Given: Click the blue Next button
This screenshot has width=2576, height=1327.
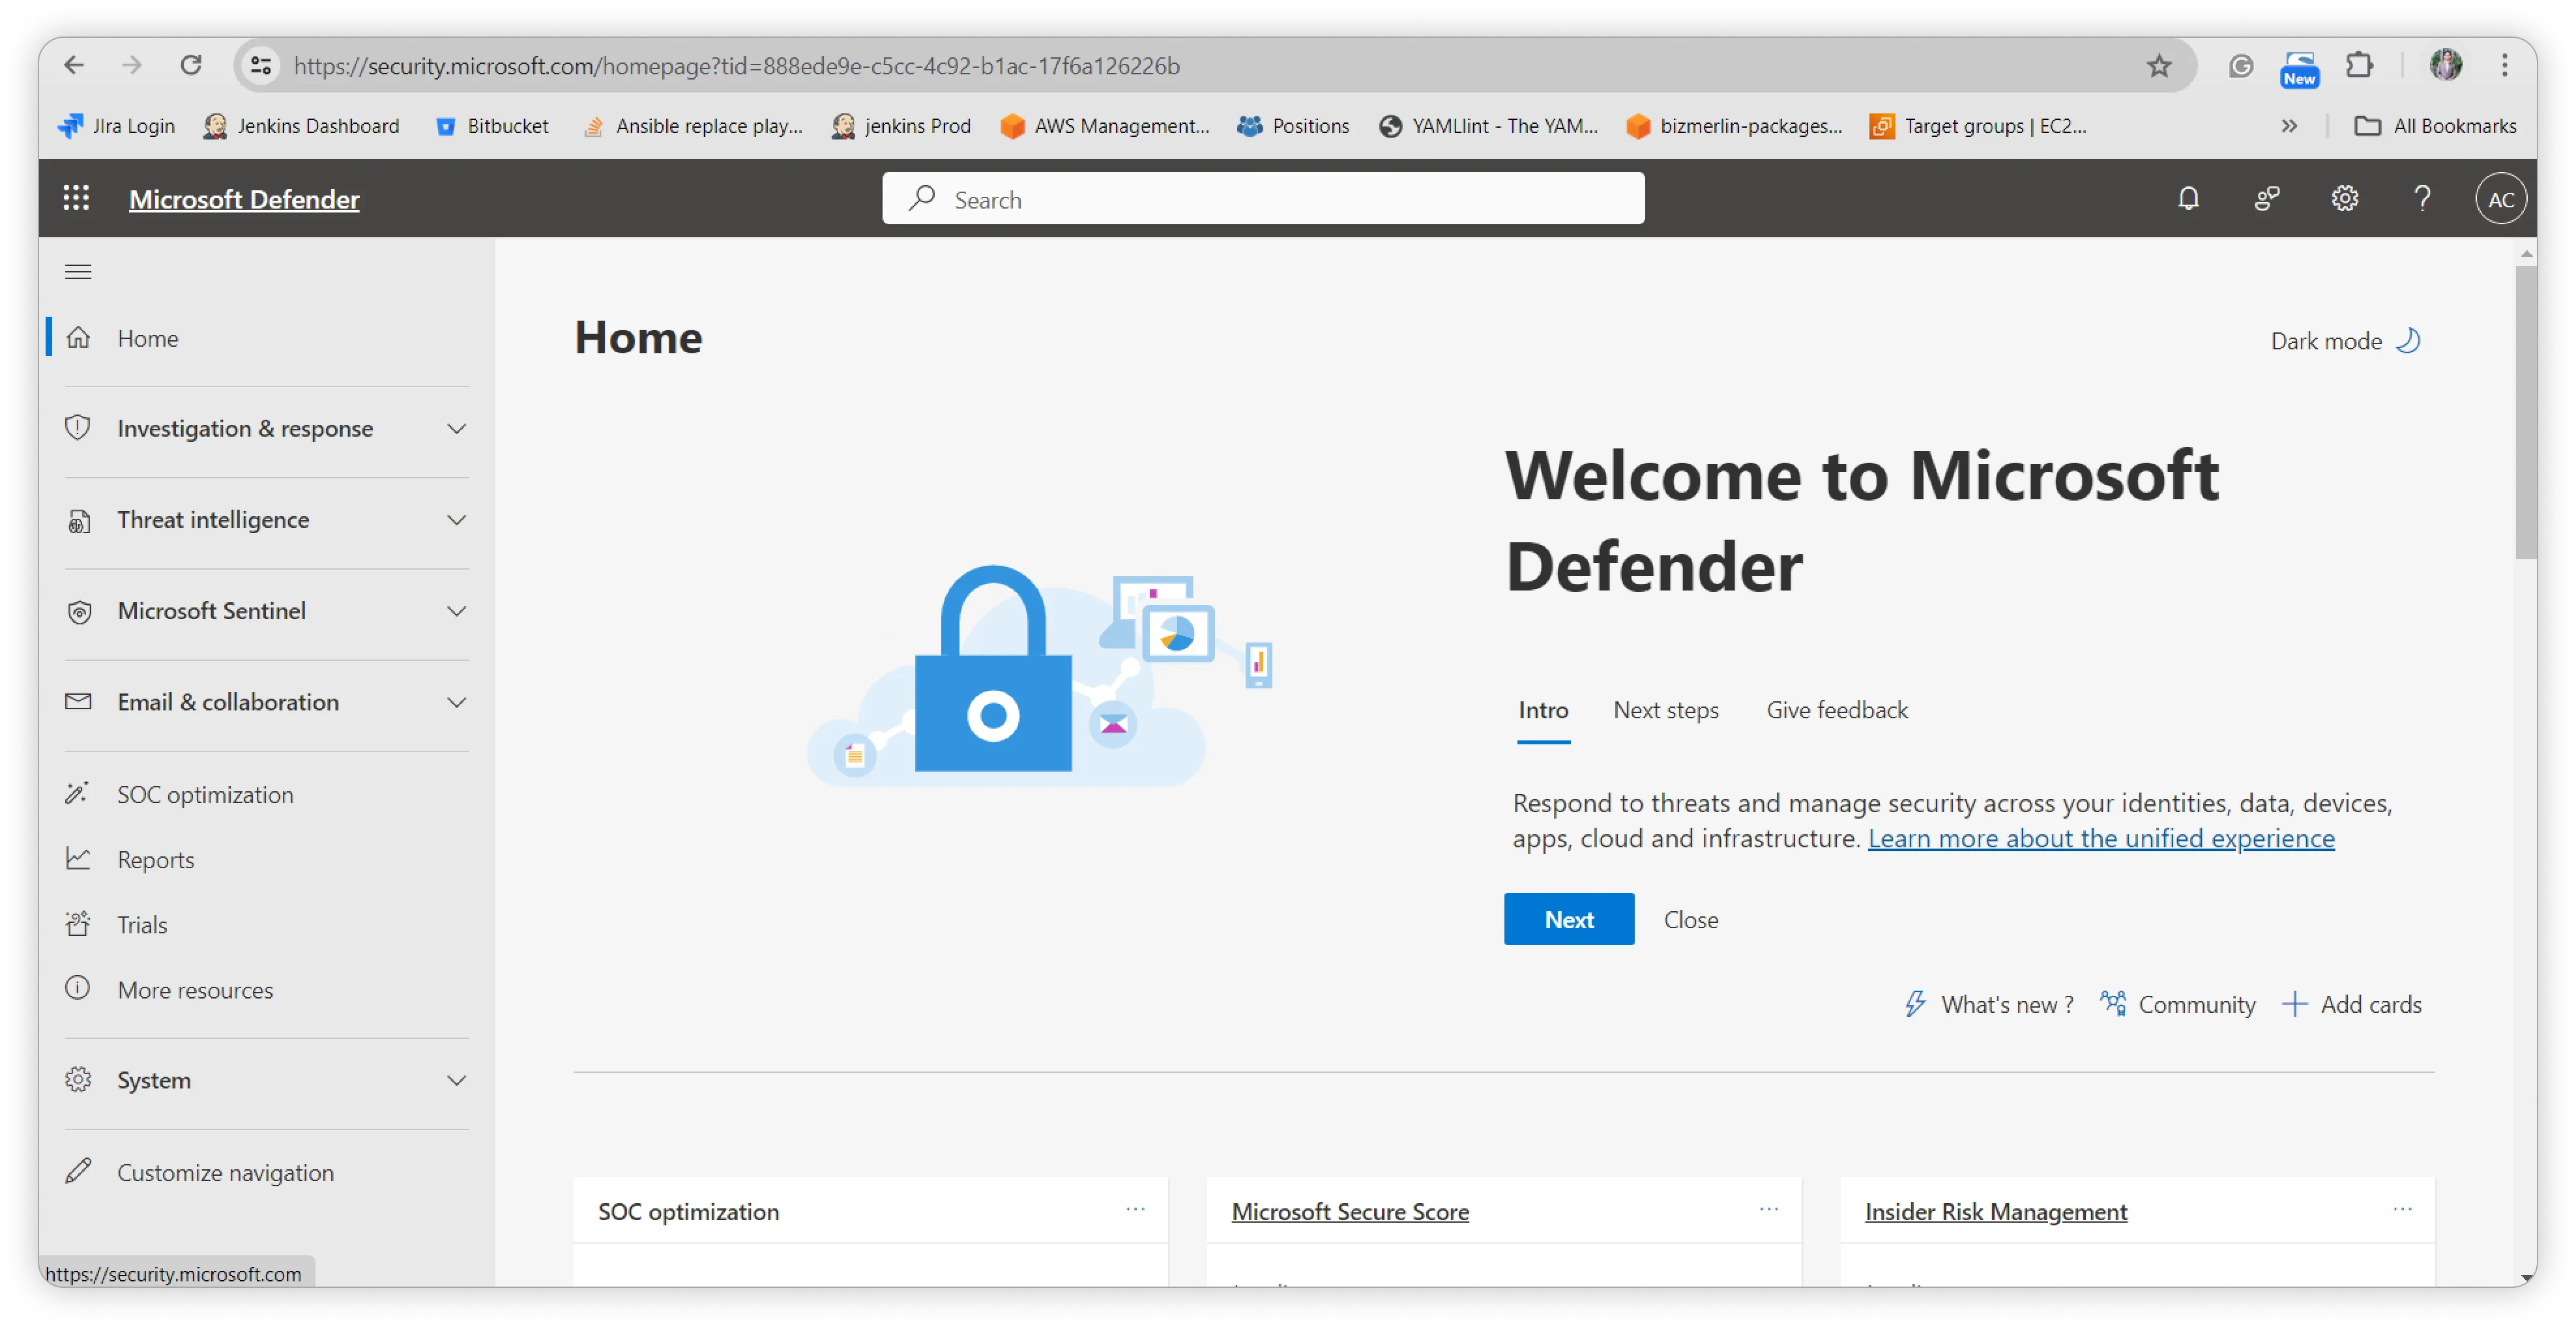Looking at the screenshot, I should coord(1568,919).
